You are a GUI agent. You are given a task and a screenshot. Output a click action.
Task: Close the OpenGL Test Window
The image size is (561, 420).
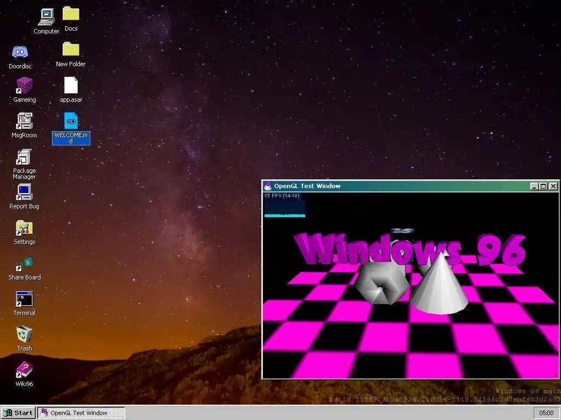click(553, 186)
